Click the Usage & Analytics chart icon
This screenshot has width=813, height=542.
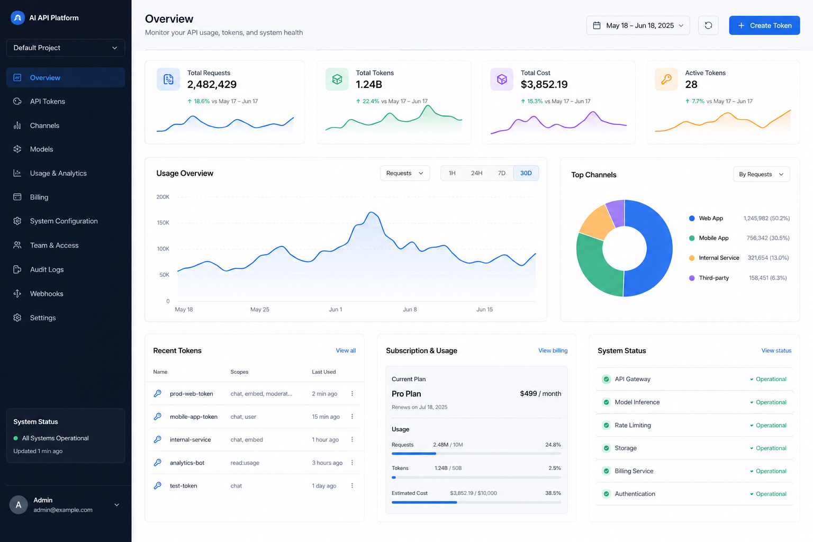coord(17,173)
